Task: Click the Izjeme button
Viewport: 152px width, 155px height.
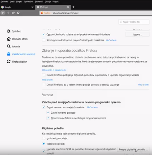Action: pos(137,35)
